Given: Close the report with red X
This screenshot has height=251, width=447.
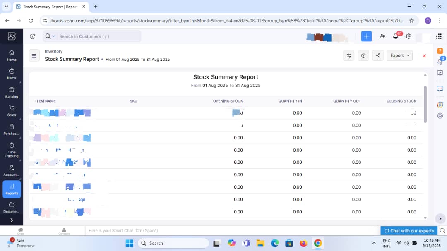Looking at the screenshot, I should [424, 56].
